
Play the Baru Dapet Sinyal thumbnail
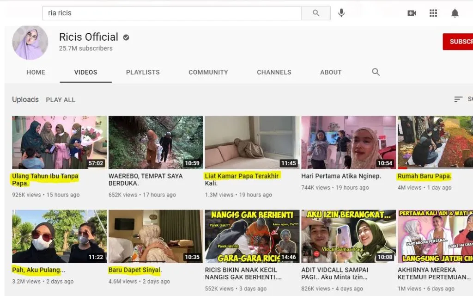click(x=156, y=236)
